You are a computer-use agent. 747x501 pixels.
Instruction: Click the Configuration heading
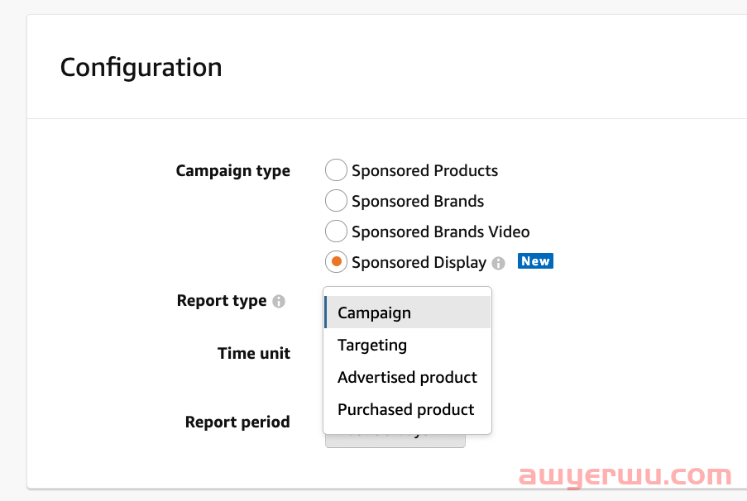tap(141, 67)
